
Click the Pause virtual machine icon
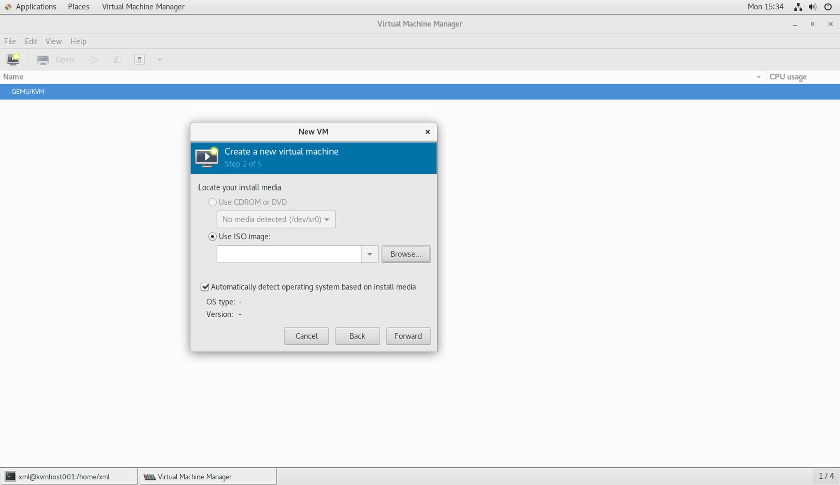pyautogui.click(x=116, y=59)
